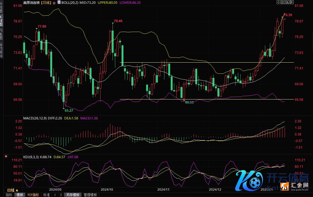Choose the 标准 template
Viewport: 313px width, 197px height.
coord(46,195)
